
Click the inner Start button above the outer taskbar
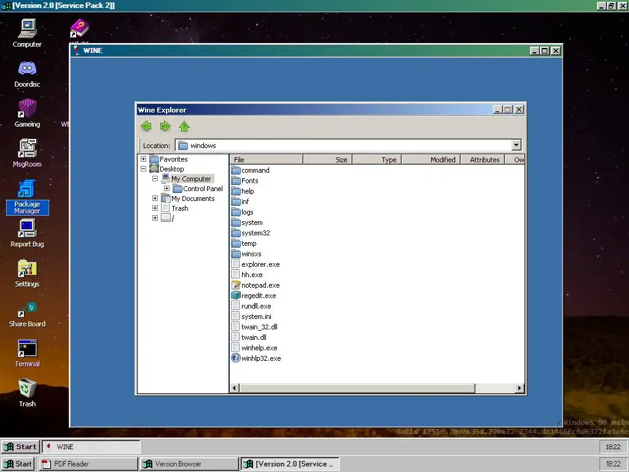(x=20, y=447)
